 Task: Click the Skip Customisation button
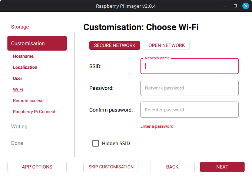click(111, 167)
